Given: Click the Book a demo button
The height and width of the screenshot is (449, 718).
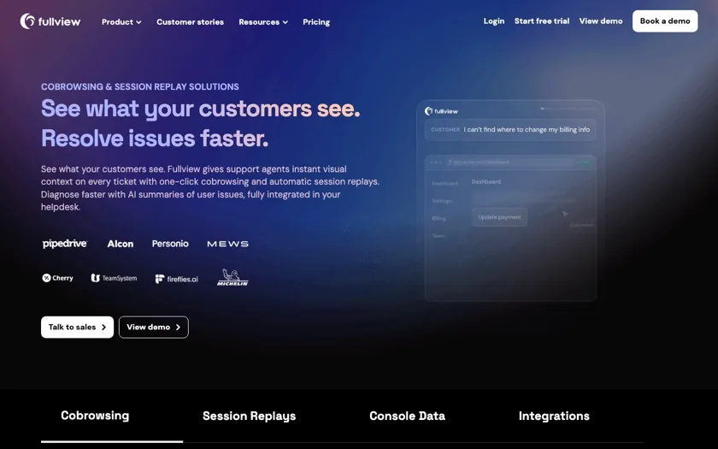Looking at the screenshot, I should coord(665,21).
